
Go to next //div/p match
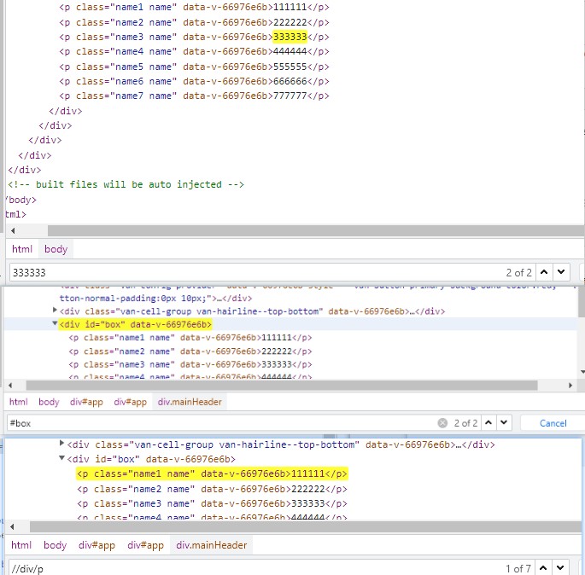(560, 568)
